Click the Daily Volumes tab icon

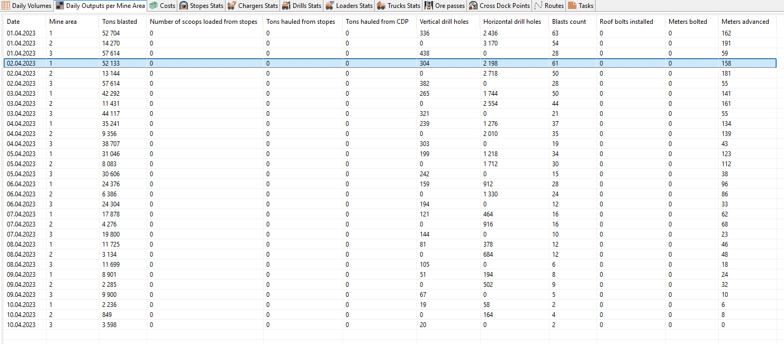[x=6, y=6]
